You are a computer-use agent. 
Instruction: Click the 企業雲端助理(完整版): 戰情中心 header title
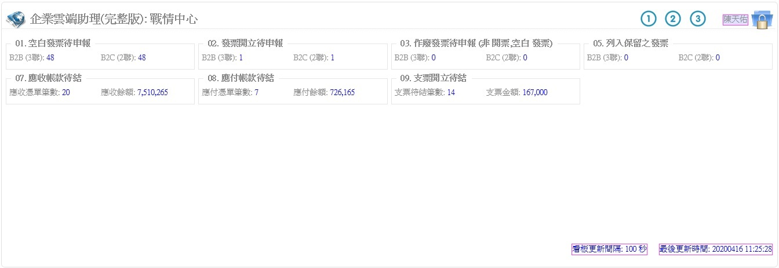[114, 20]
